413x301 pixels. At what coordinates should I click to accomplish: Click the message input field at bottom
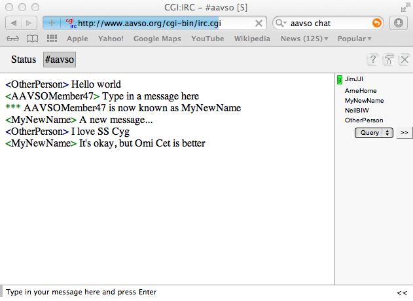click(196, 292)
